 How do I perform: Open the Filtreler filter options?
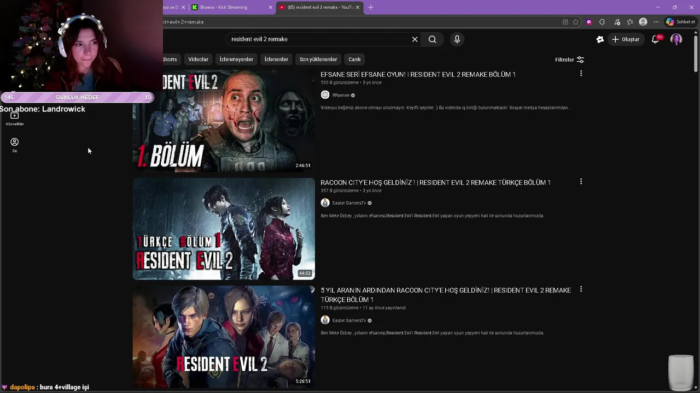569,59
